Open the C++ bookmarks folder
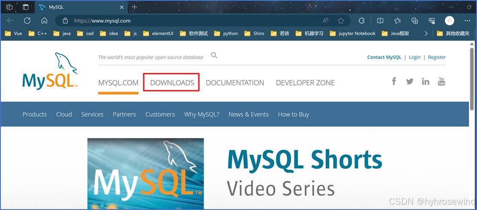 click(38, 33)
